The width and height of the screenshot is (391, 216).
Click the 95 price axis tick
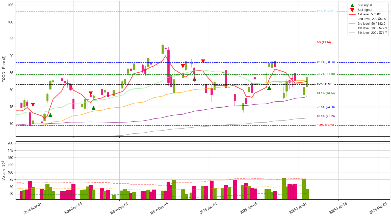(11, 39)
